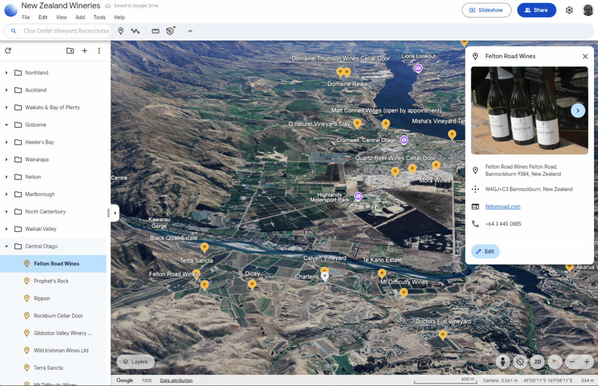Viewport: 598px width, 386px height.
Task: Click the search magnifier icon
Action: pyautogui.click(x=13, y=31)
